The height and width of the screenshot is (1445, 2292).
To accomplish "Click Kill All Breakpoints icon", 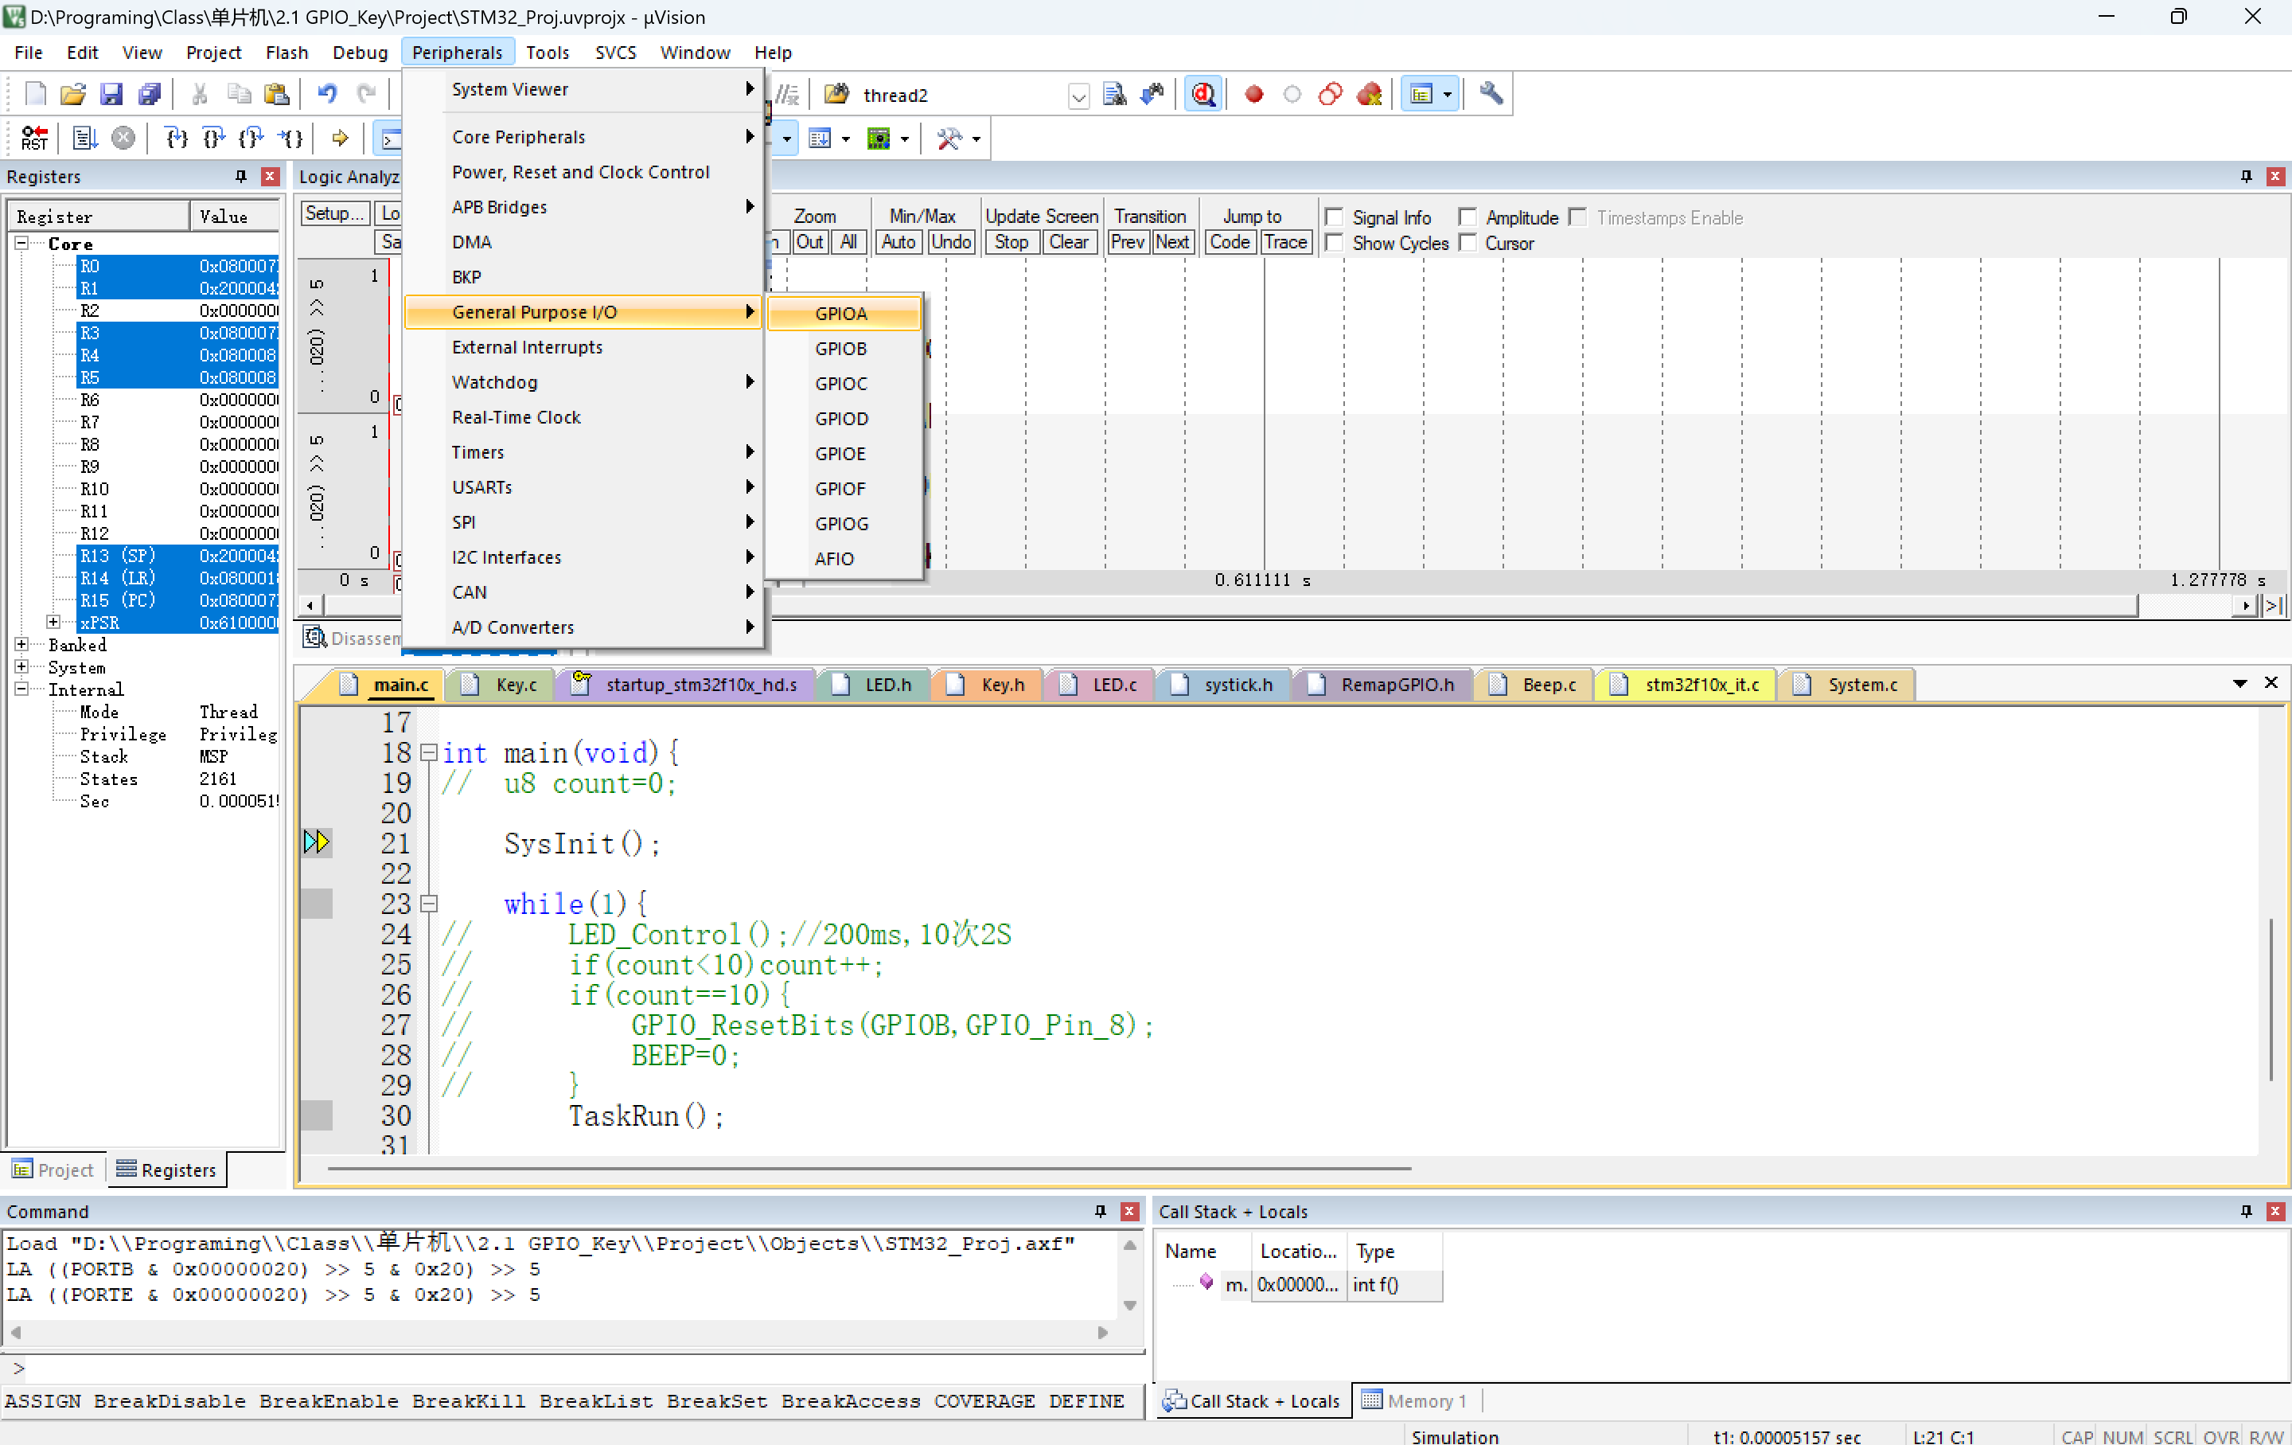I will [x=1369, y=94].
